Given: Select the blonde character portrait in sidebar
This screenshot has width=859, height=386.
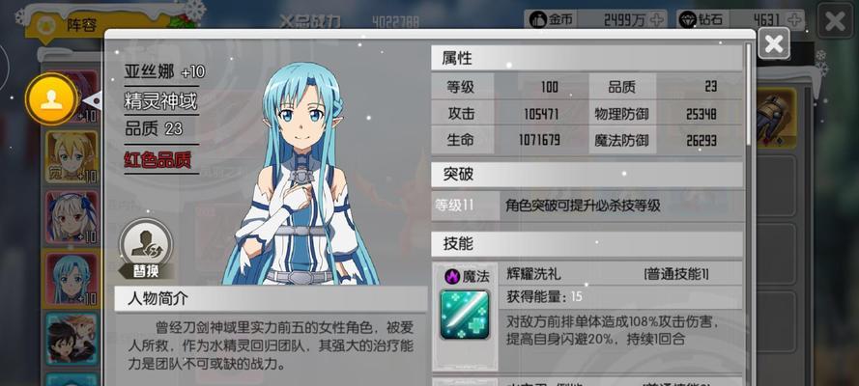Looking at the screenshot, I should tap(72, 157).
